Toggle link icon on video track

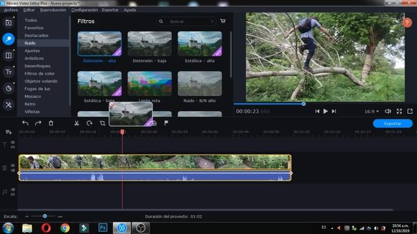[x=13, y=170]
